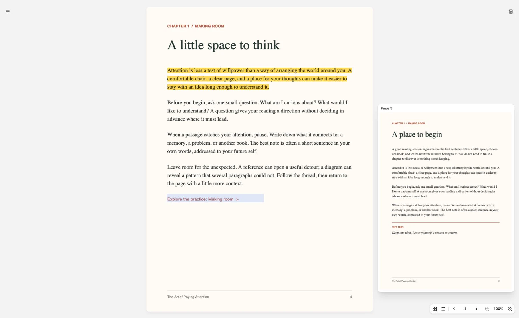This screenshot has width=519, height=318.
Task: Click the 'TRY THIS' label in the preview
Action: pos(397,227)
